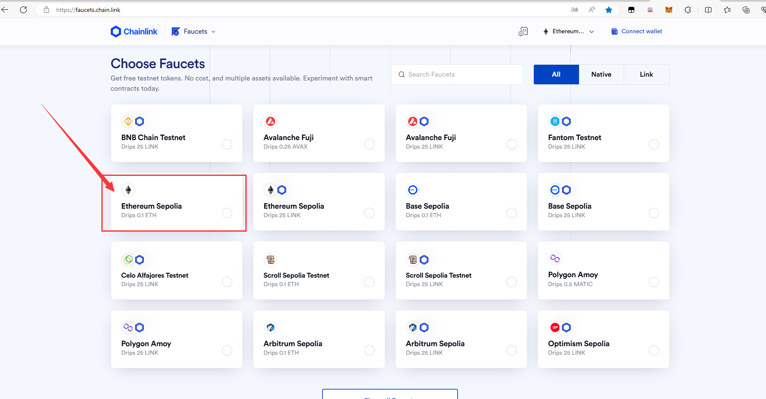Click the Scroll logo on the 0.1 ETH Scroll card
The width and height of the screenshot is (766, 399).
(x=271, y=259)
